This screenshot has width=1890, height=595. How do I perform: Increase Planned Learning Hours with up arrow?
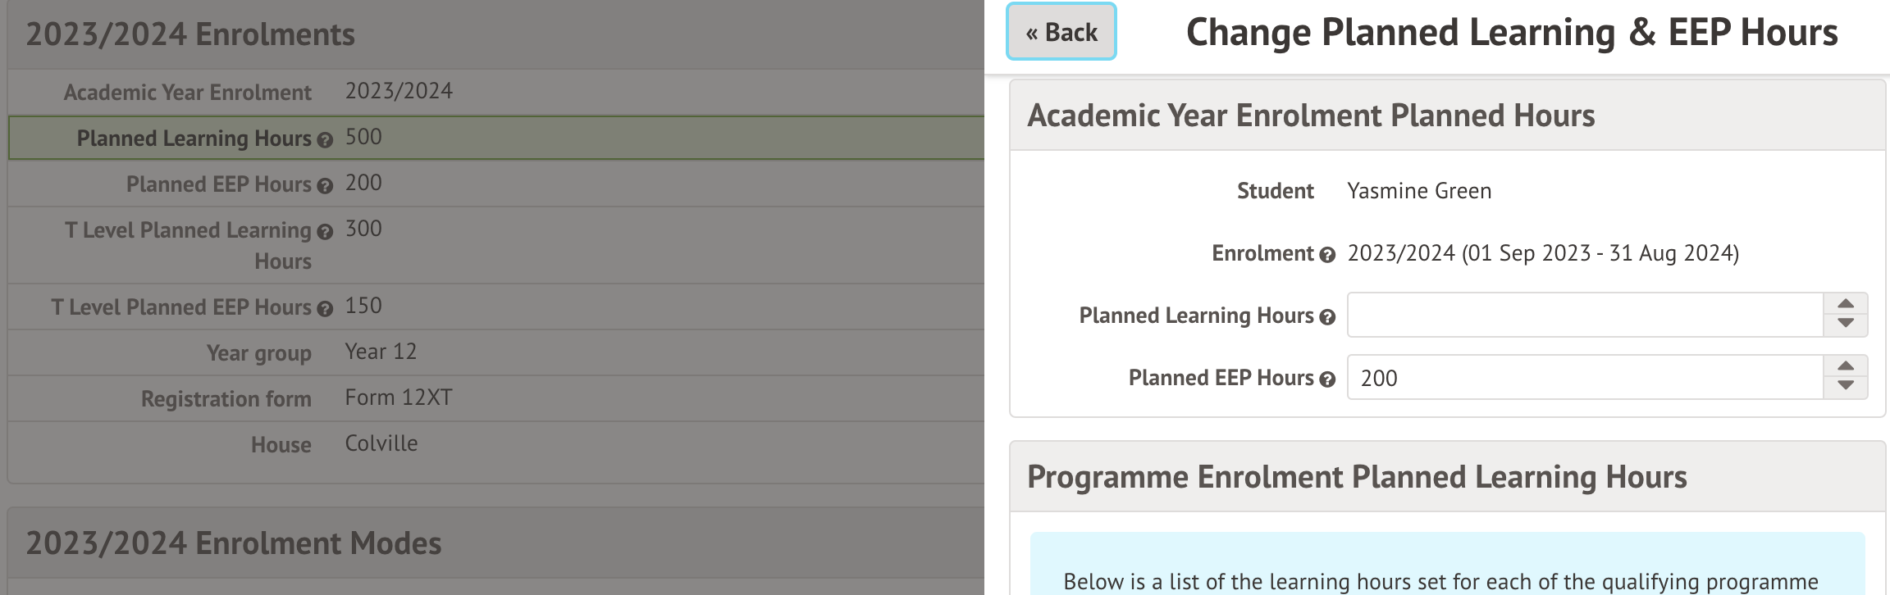[1846, 304]
